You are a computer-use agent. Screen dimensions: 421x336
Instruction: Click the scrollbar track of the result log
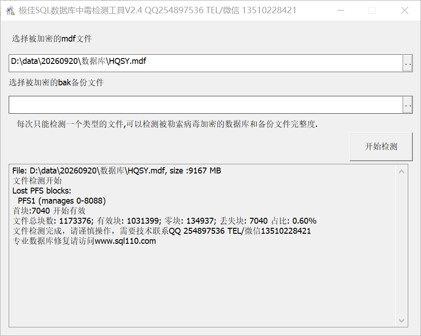[401, 246]
